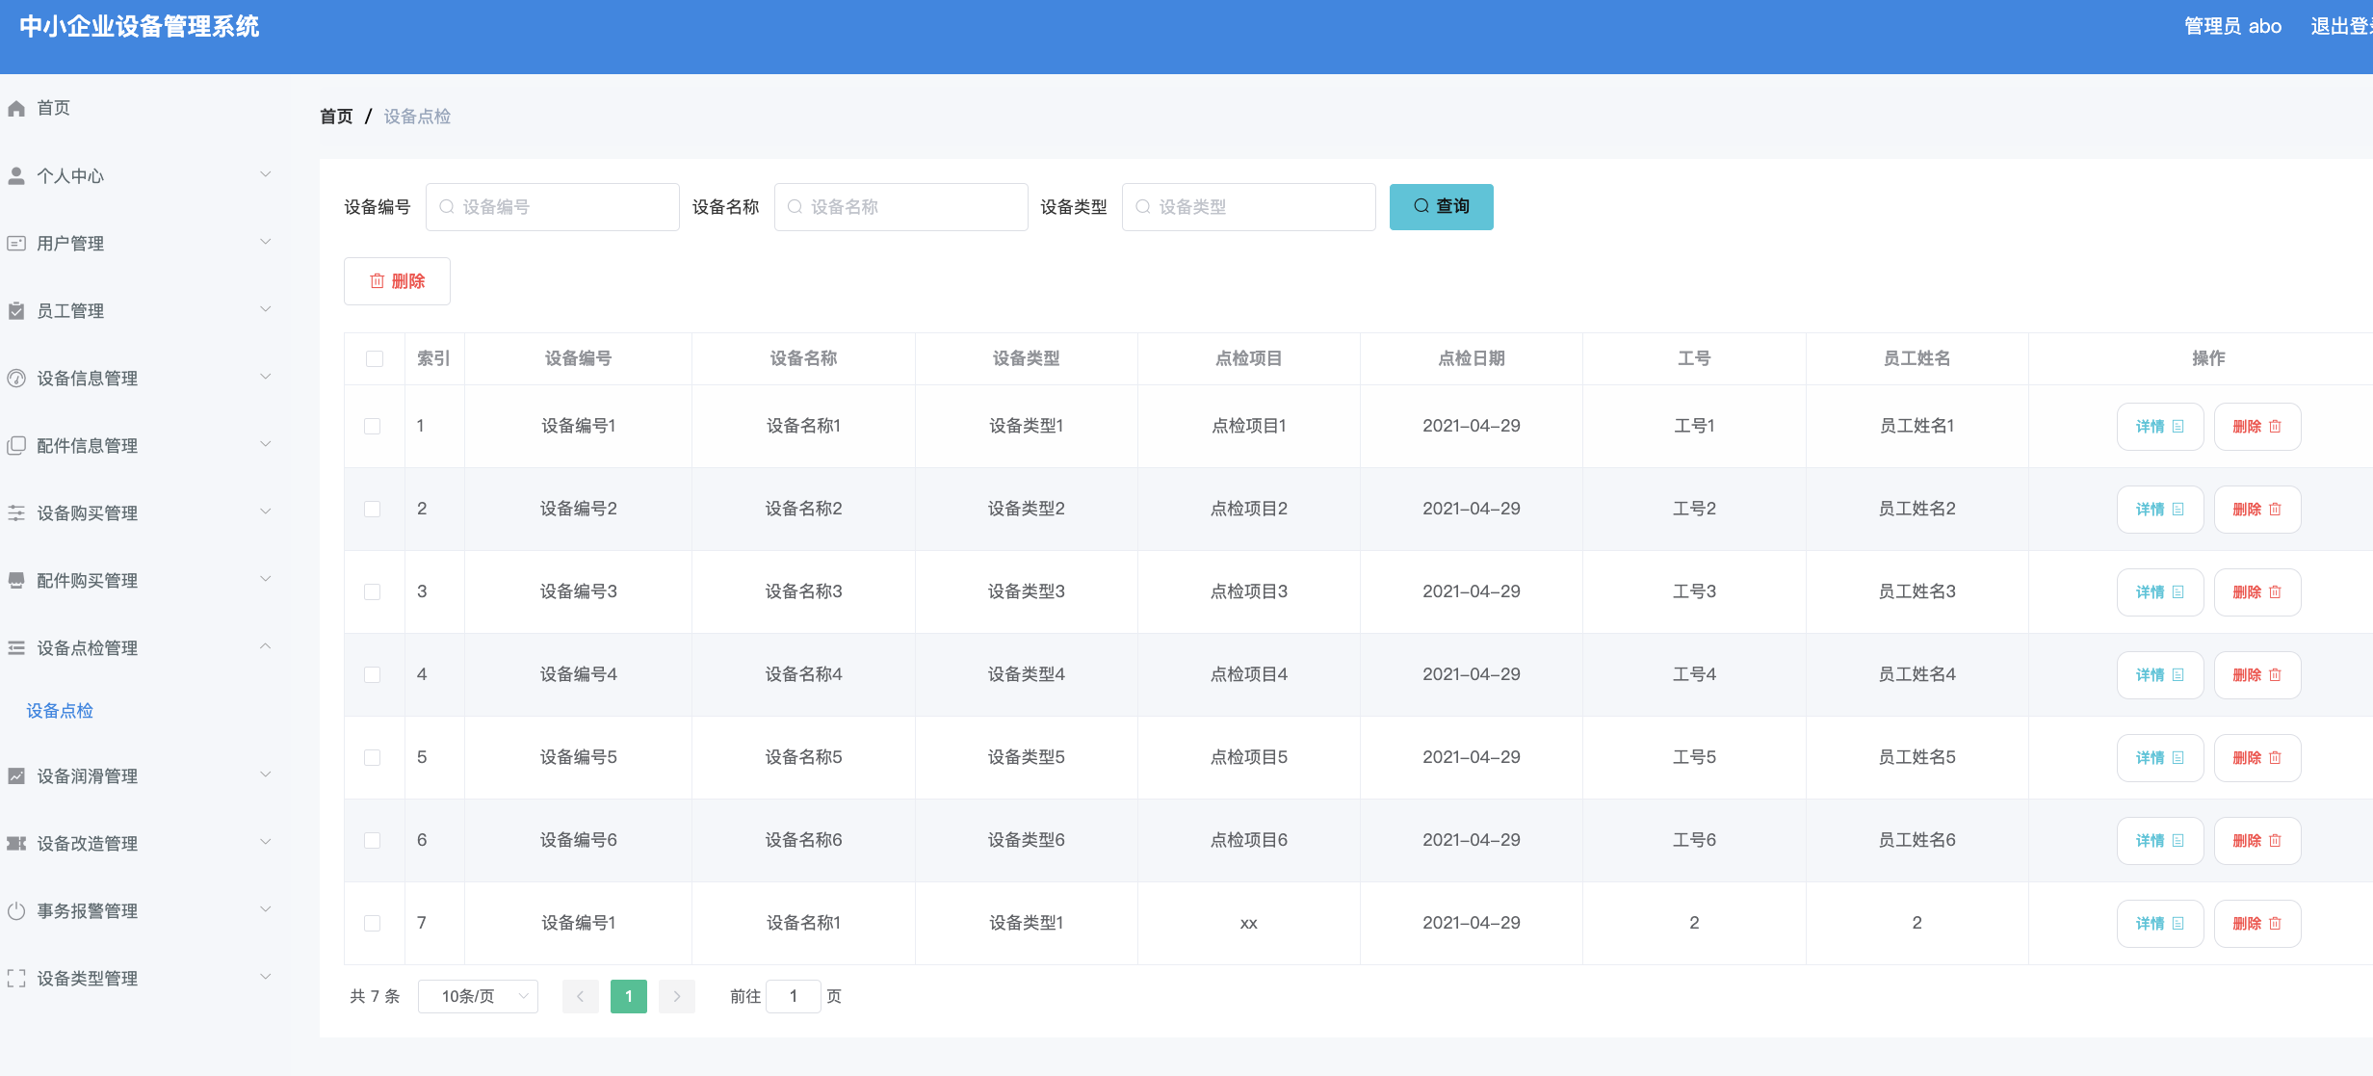Click trash icon on row 5 删除
Image resolution: width=2373 pixels, height=1076 pixels.
point(2275,757)
